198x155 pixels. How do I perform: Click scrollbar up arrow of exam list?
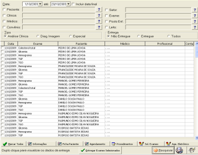197,43
